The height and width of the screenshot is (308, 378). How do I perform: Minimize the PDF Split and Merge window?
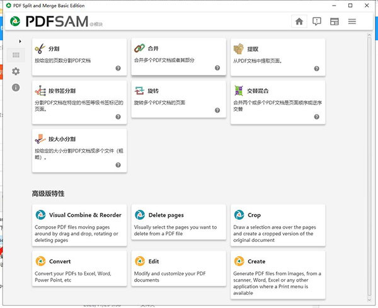(x=334, y=5)
